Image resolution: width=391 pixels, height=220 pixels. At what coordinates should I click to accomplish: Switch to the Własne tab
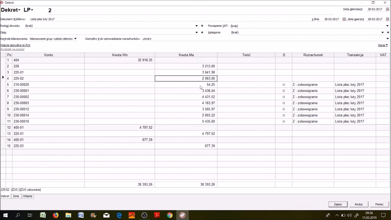coord(27,196)
